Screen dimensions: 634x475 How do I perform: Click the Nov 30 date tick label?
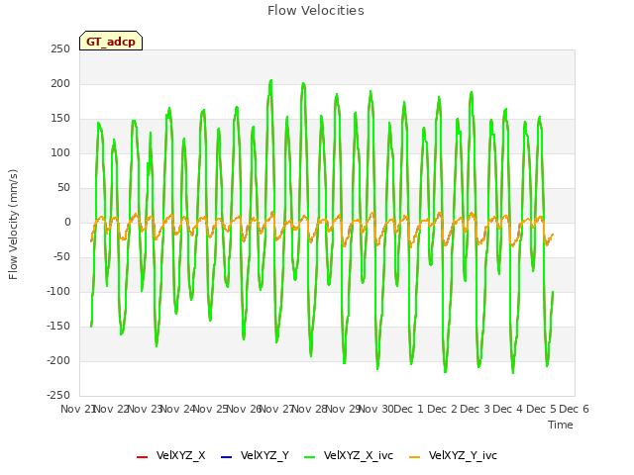pyautogui.click(x=376, y=409)
